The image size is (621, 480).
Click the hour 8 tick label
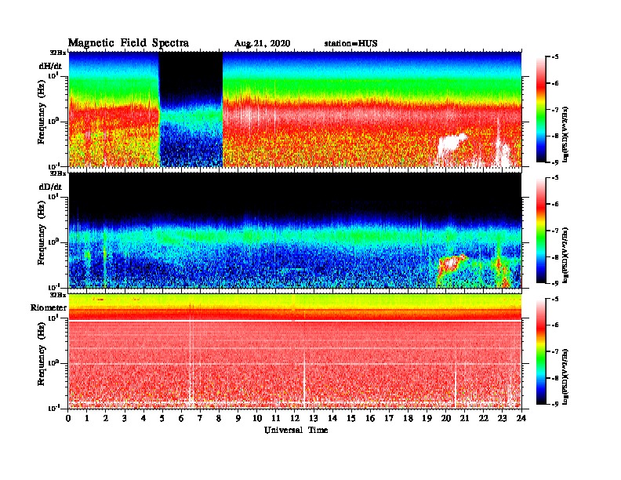[x=219, y=418]
